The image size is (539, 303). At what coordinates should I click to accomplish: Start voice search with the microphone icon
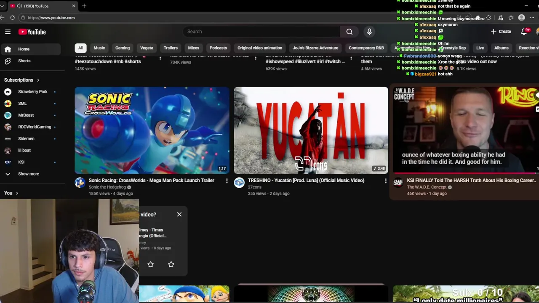point(369,32)
